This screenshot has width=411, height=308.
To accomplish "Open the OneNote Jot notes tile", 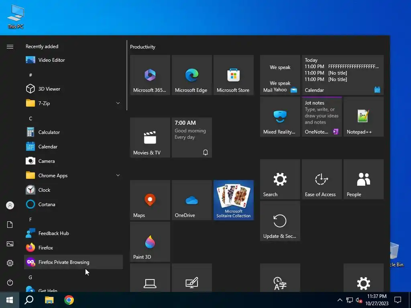I will 321,117.
